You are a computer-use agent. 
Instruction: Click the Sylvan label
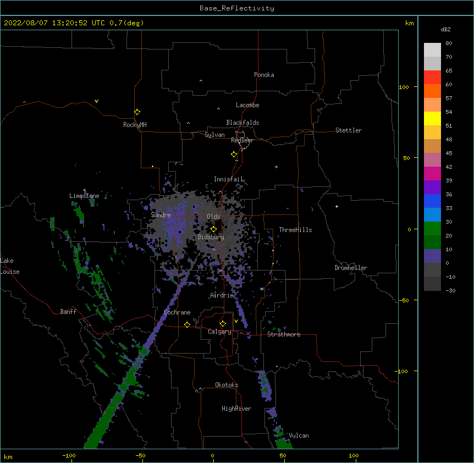coord(214,135)
